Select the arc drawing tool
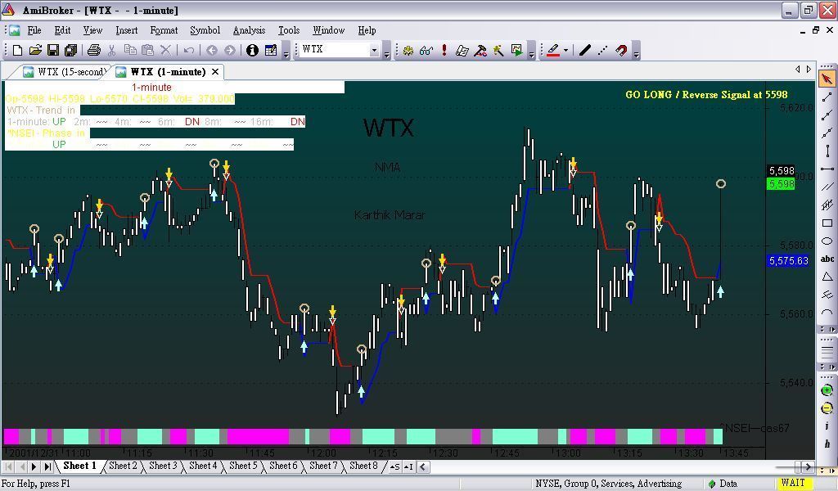This screenshot has width=838, height=491. [827, 313]
